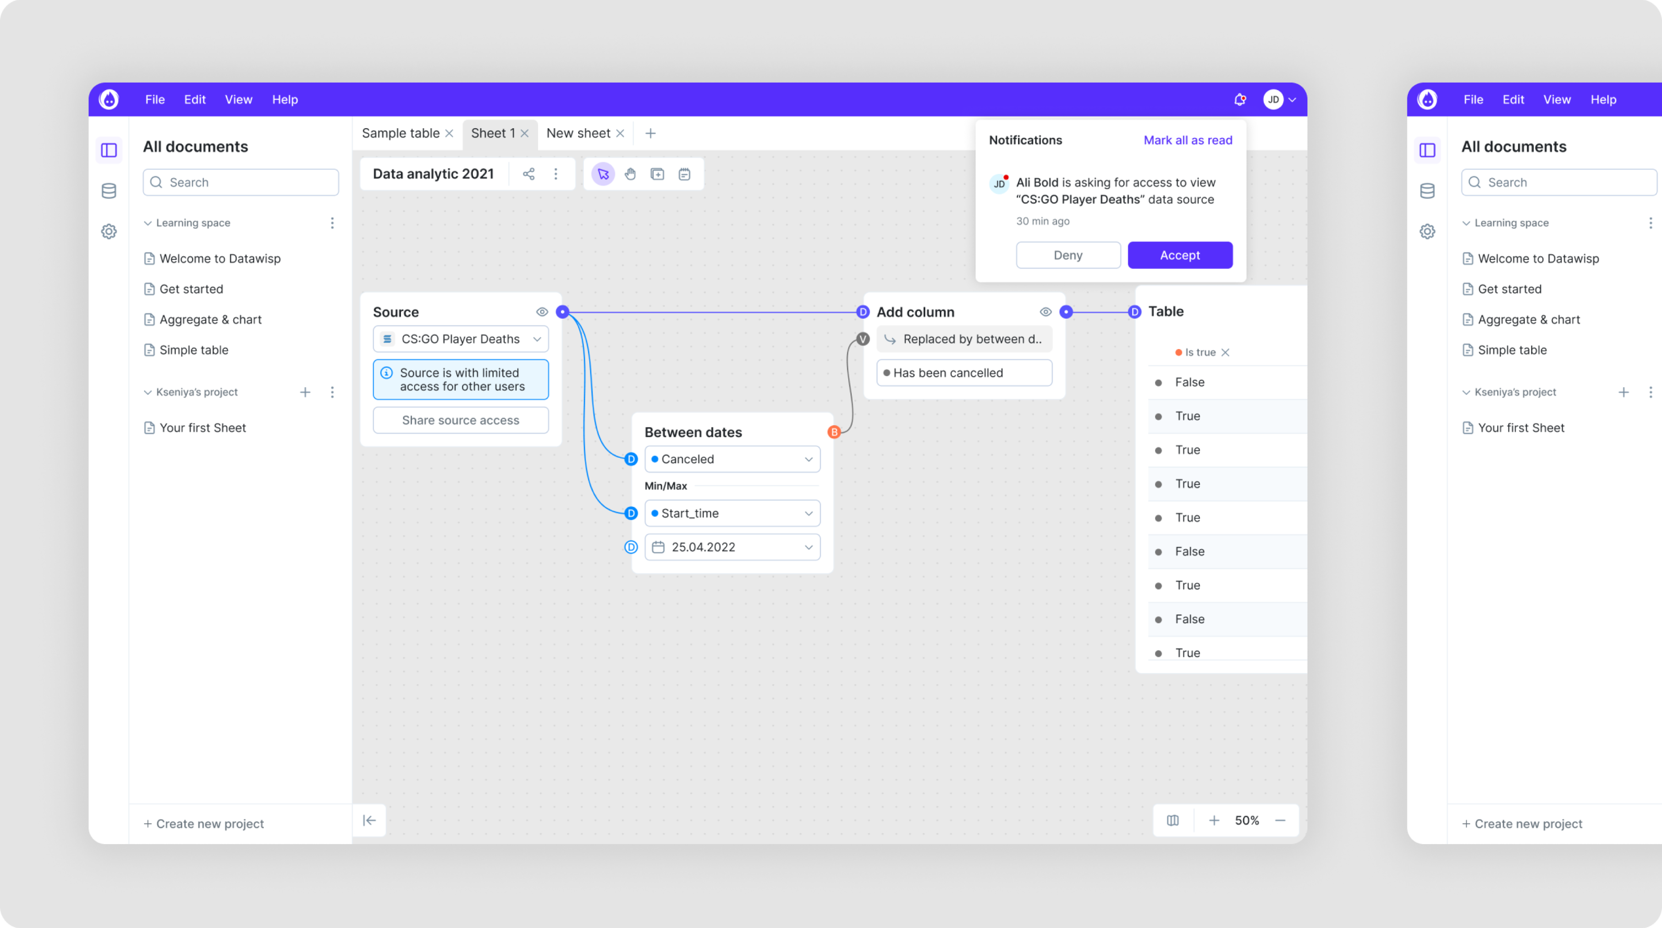Zoom out using the minus control near 50%
This screenshot has width=1662, height=928.
(x=1281, y=820)
